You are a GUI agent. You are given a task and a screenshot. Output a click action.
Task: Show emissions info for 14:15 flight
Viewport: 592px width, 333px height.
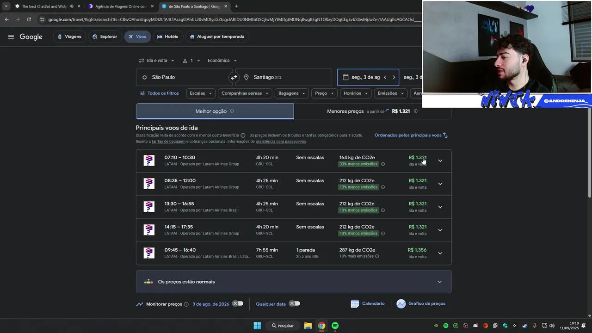click(x=382, y=234)
